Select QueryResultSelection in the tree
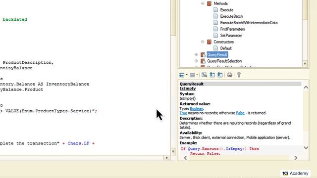 [224, 61]
